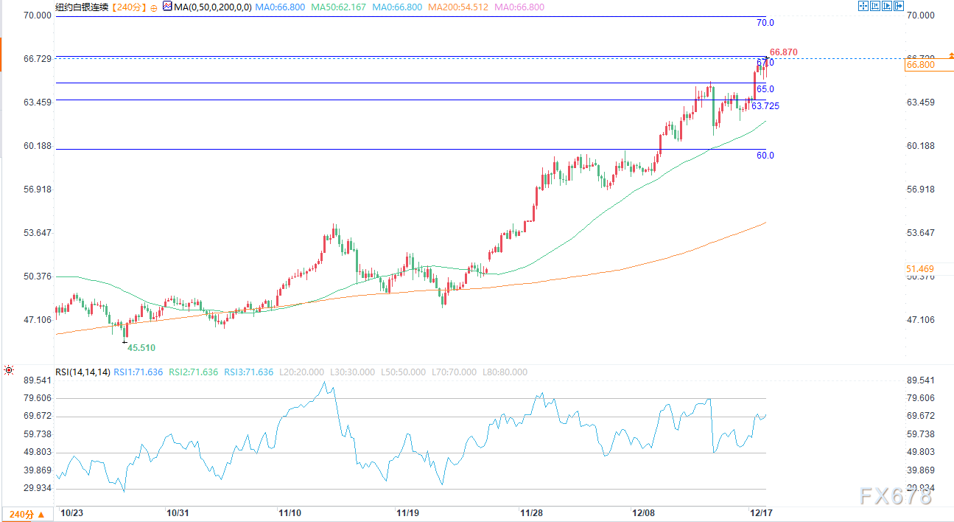Viewport: 954px width, 522px height.
Task: Click the orange 66.800 current price tag
Action: [x=920, y=66]
